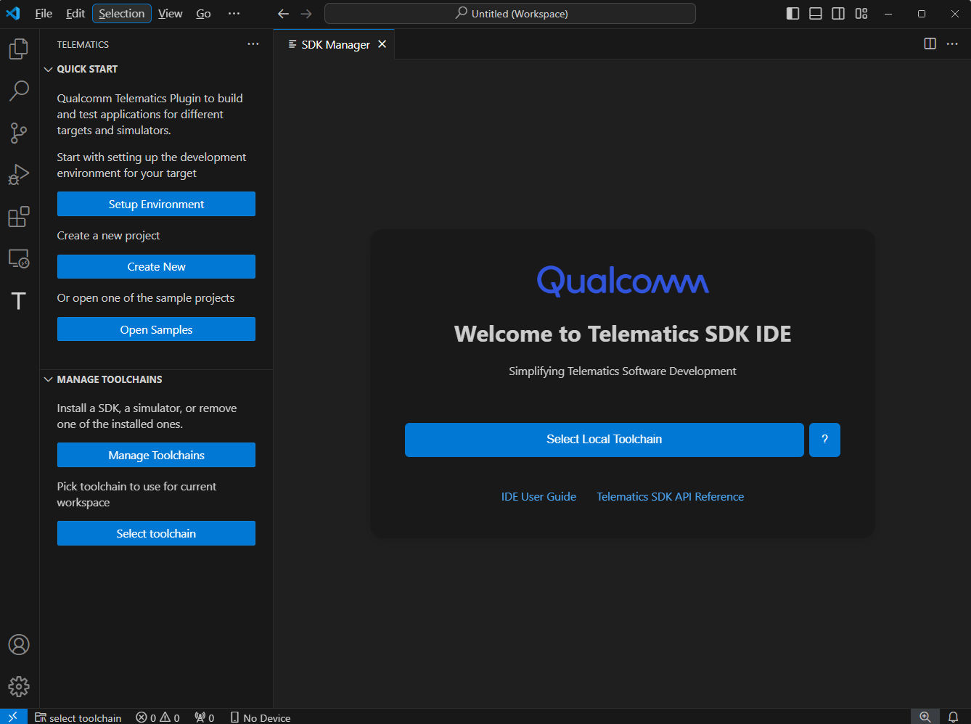
Task: Click the errors and warnings counter
Action: coord(157,717)
